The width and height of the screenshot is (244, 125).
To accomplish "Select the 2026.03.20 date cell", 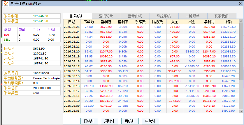I will [x=72, y=51].
